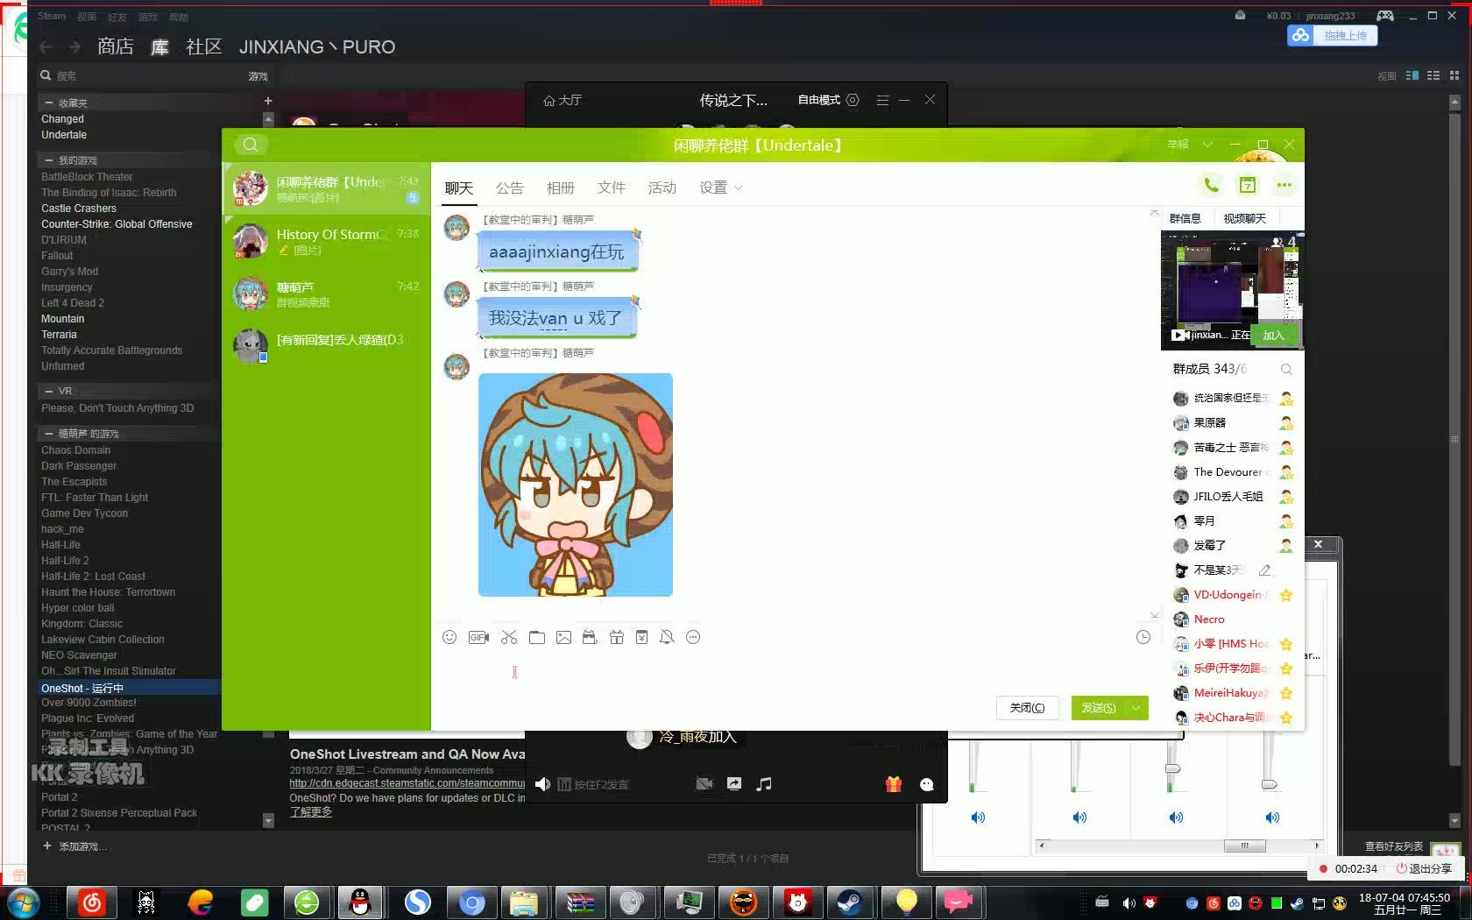This screenshot has height=920, width=1472.
Task: Switch to 视频聊天 tab
Action: [x=1244, y=218]
